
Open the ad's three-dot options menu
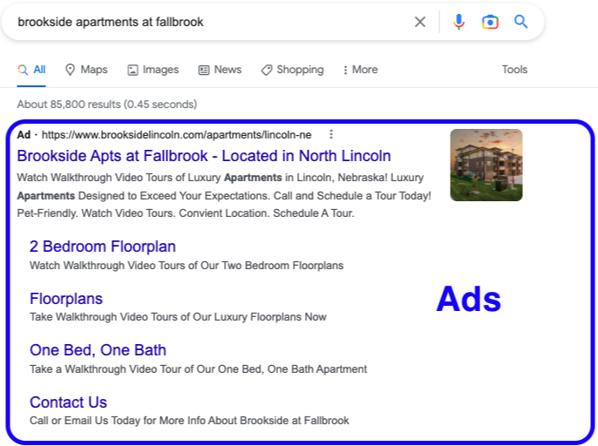(x=331, y=134)
